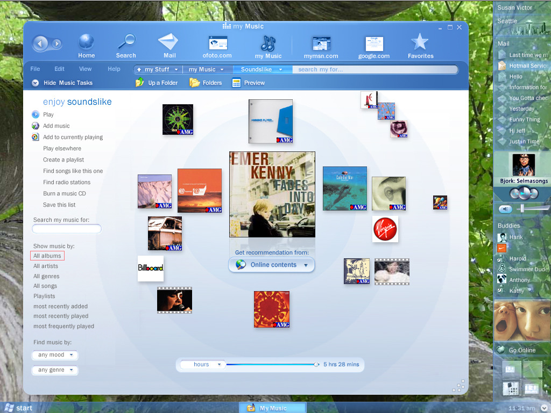Mute the sidebar player speaker button
Viewport: 551px width, 413px height.
(x=505, y=209)
